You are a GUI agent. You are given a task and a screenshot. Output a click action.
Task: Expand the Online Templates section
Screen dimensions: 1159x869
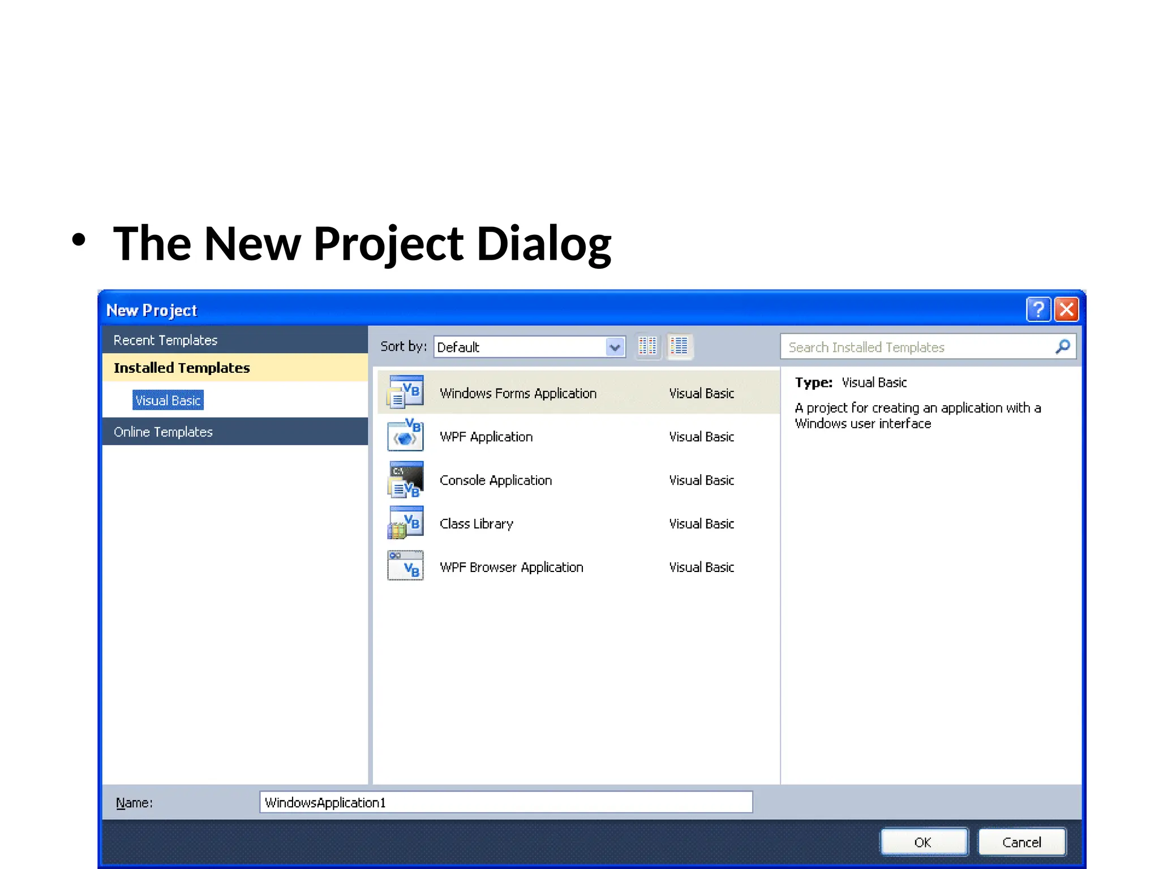[235, 432]
